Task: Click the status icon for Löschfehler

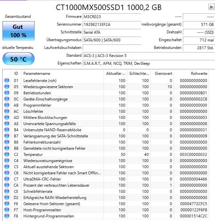Action: [x=7, y=111]
